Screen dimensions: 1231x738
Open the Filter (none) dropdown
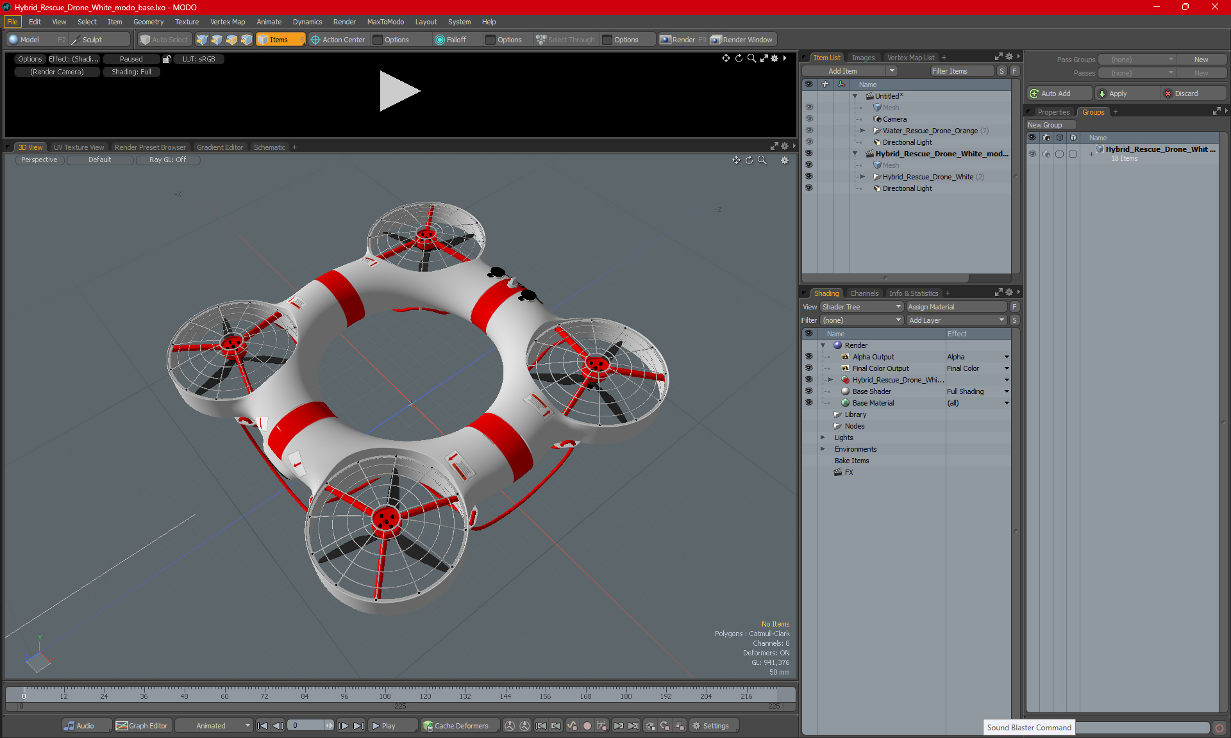(x=862, y=320)
